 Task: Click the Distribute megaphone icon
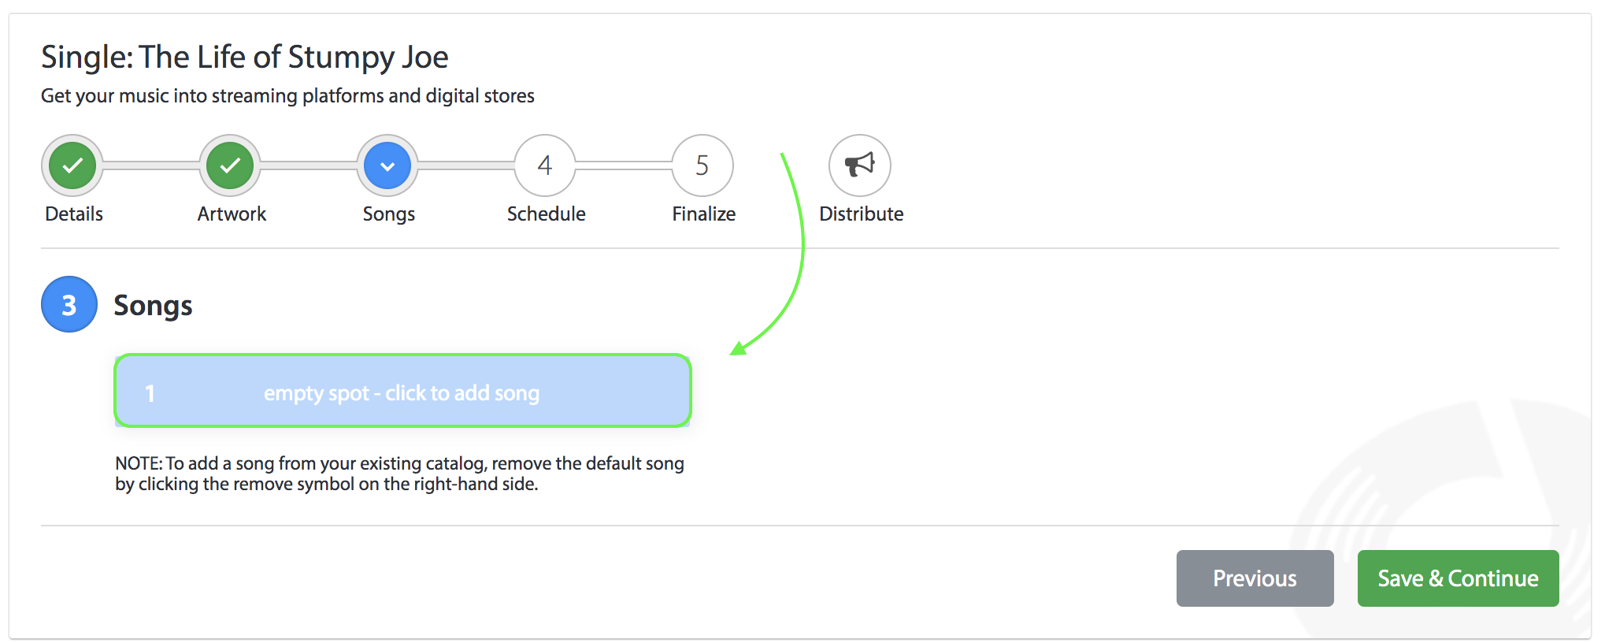(x=860, y=165)
